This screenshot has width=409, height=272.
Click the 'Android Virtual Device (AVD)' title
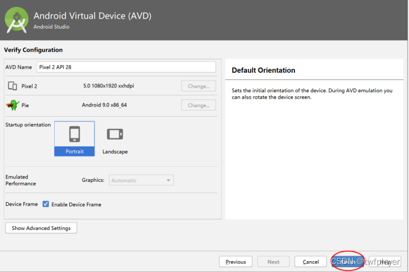coord(92,16)
